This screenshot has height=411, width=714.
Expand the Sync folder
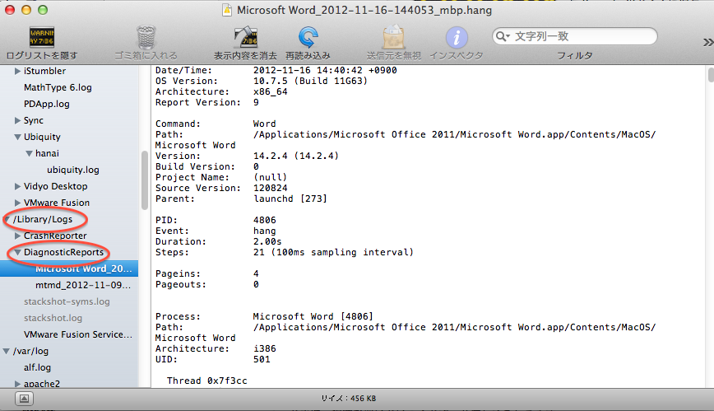(17, 120)
